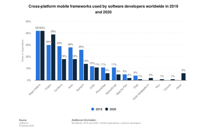Image resolution: width=207 pixels, height=131 pixels.
Task: Click the Xamarin 2020 bar at 14%
Action: click(86, 72)
